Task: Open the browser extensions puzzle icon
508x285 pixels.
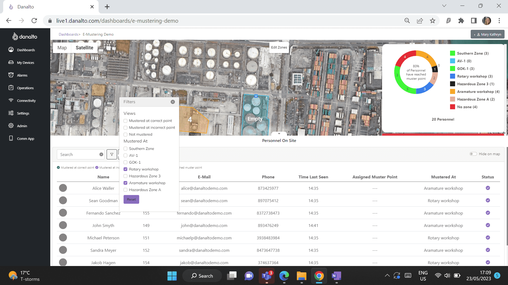Action: (x=461, y=21)
